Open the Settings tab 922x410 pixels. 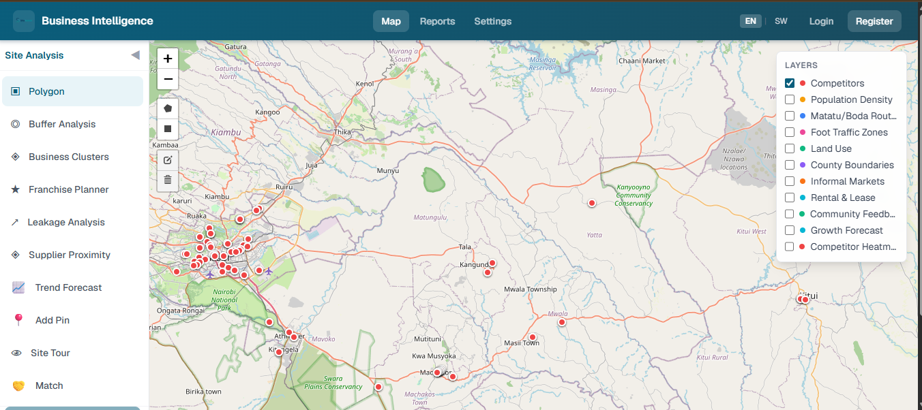coord(493,21)
